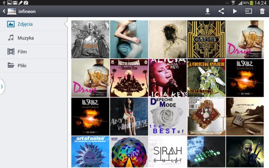Open the Muzyka category
This screenshot has height=168, width=269.
point(34,38)
